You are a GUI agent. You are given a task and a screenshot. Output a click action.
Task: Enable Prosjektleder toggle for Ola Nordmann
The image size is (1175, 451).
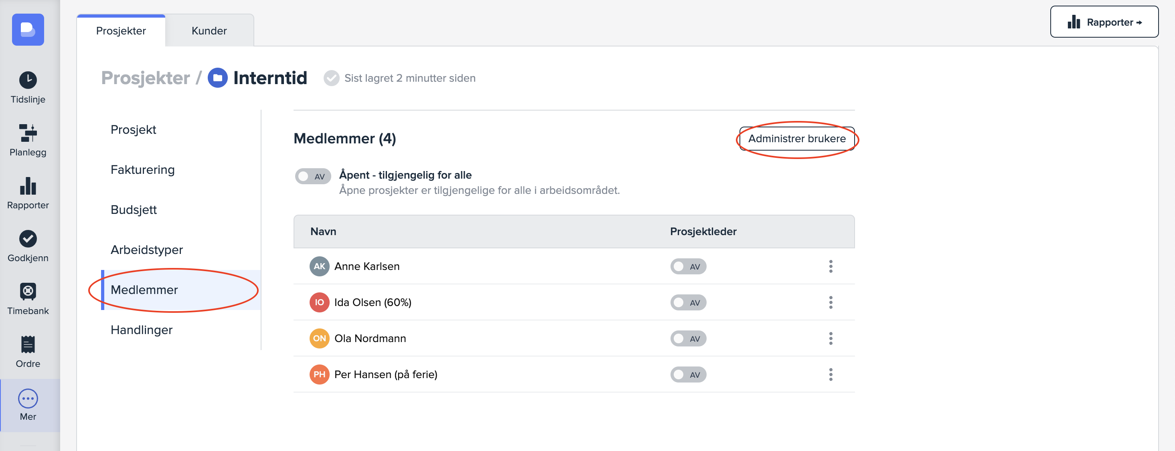coord(688,338)
